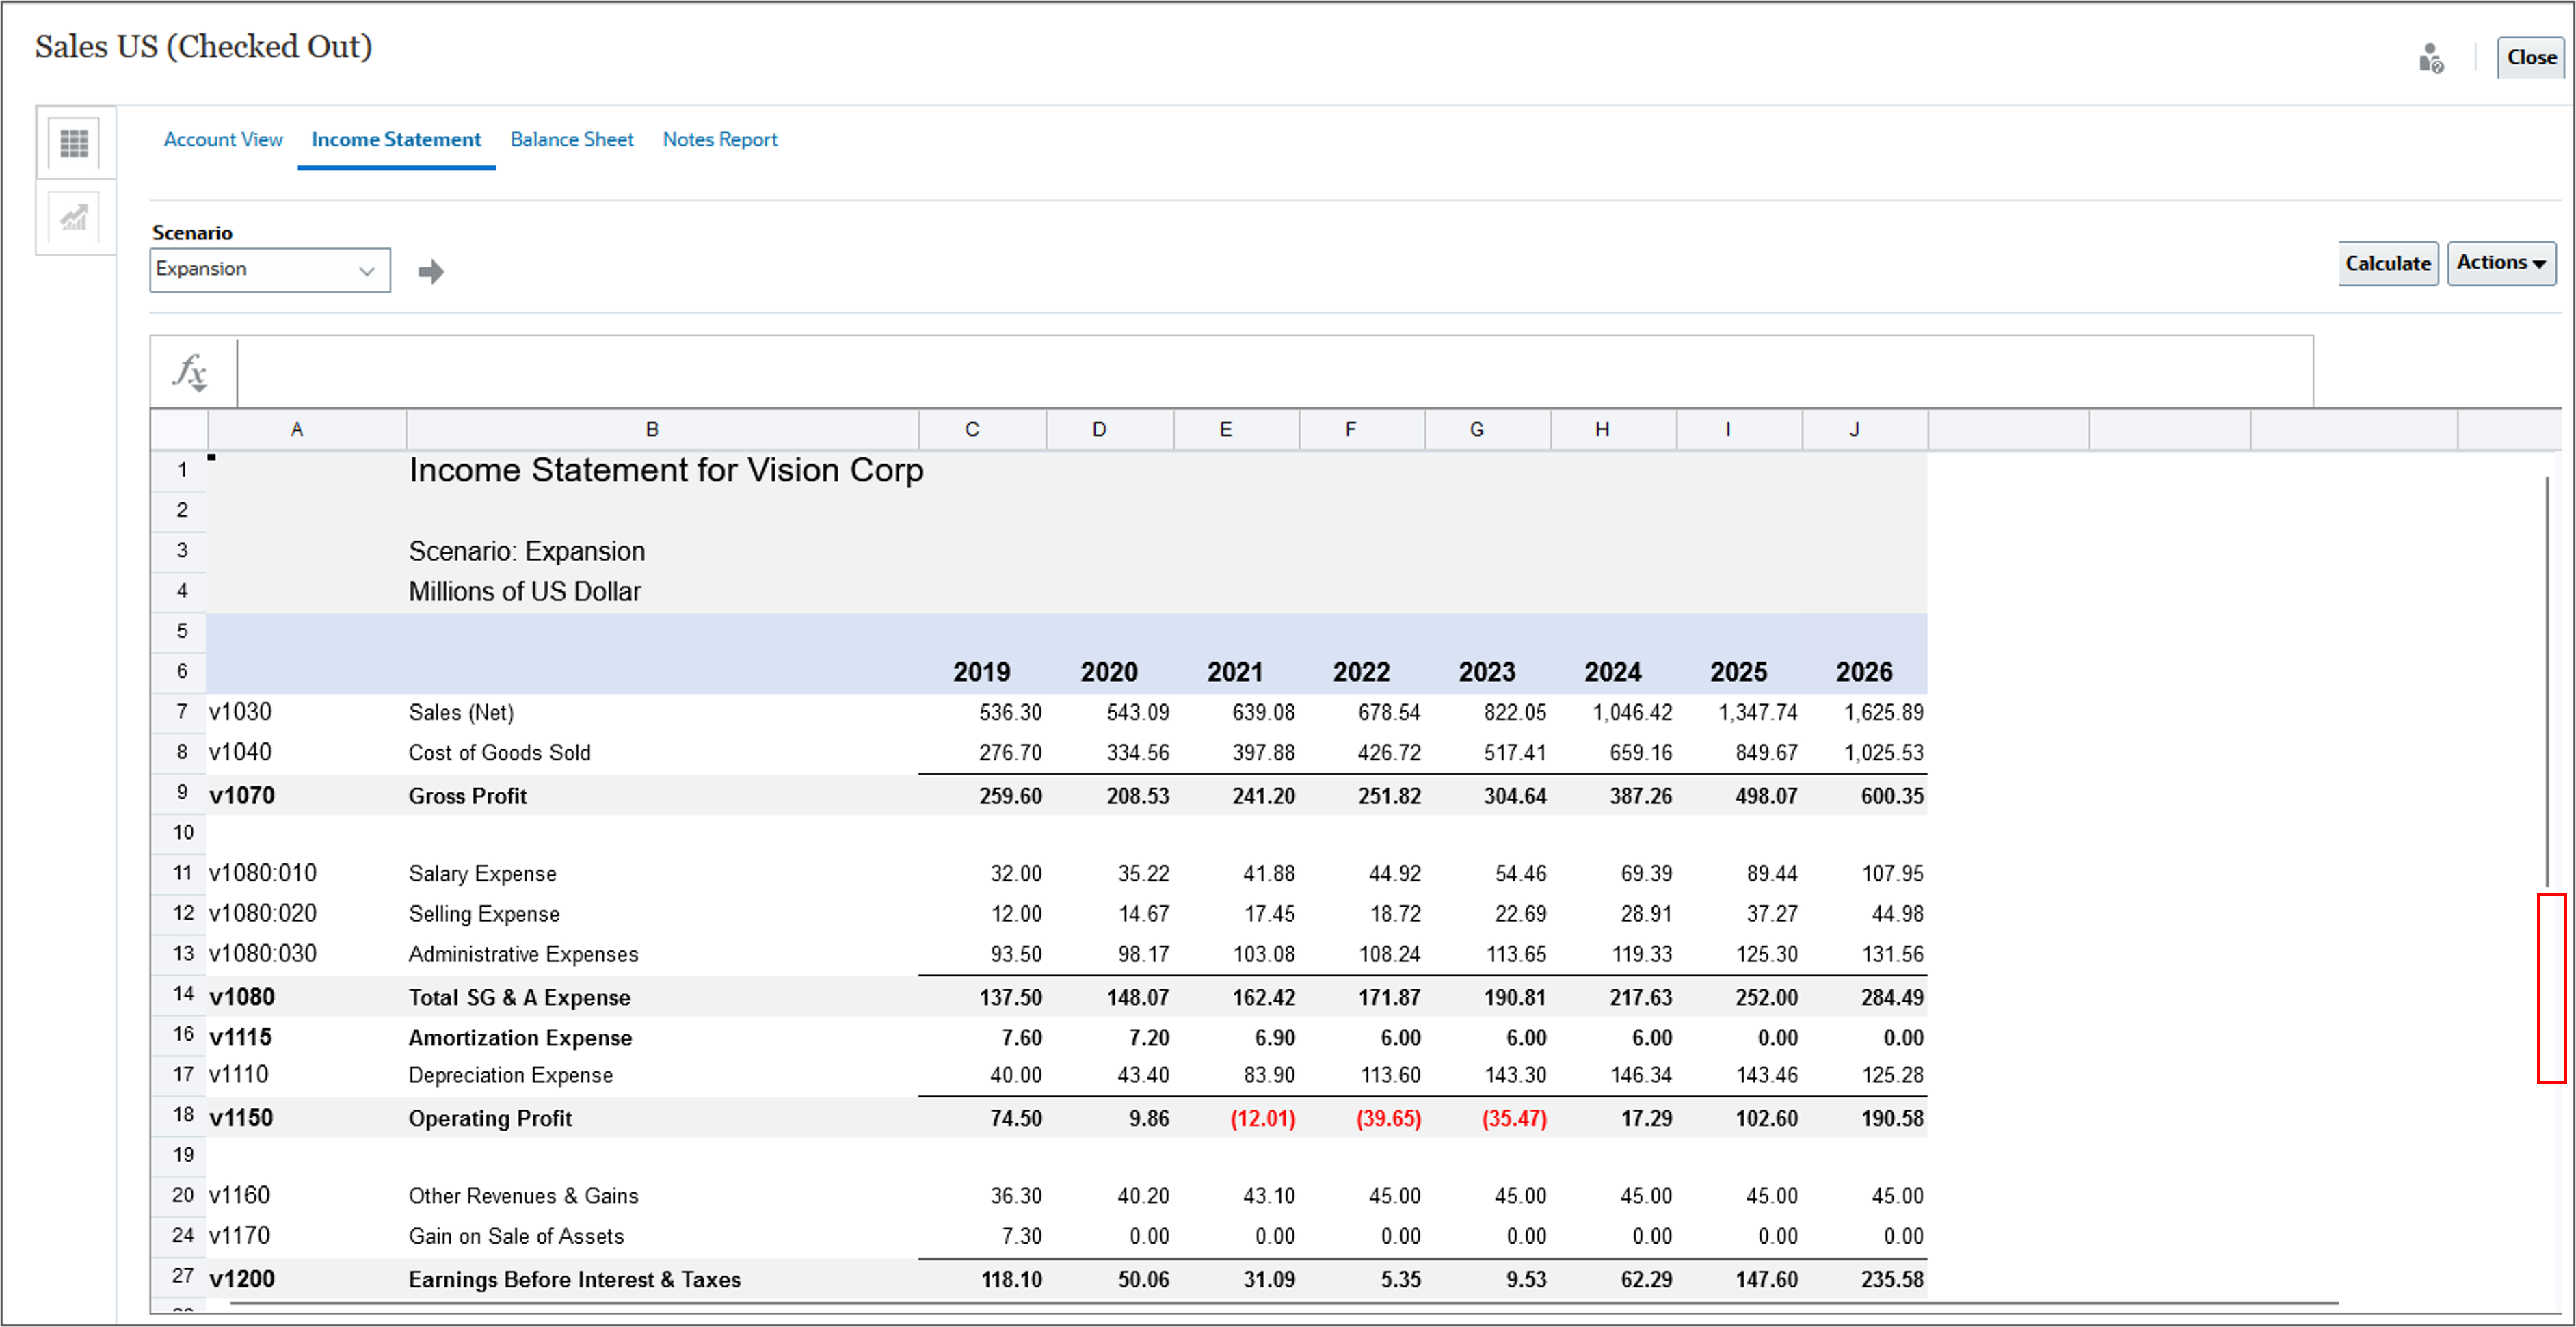
Task: Click the 2019 year header cell
Action: click(981, 672)
